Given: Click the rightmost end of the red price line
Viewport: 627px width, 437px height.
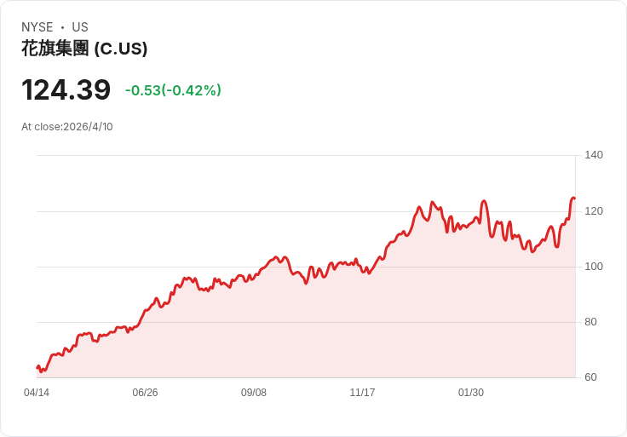Looking at the screenshot, I should [x=574, y=198].
